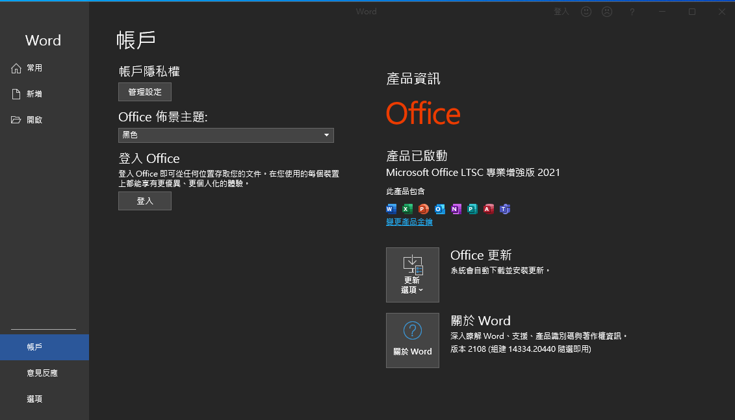Expand the 更新選項 update options button
Viewport: 735px width, 420px height.
point(412,275)
